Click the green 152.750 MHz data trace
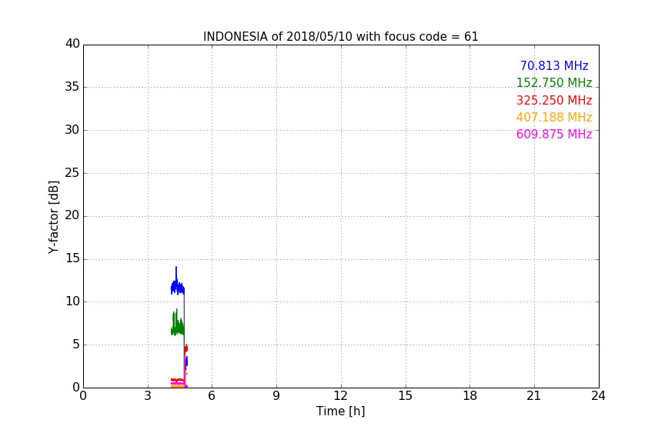 [178, 328]
